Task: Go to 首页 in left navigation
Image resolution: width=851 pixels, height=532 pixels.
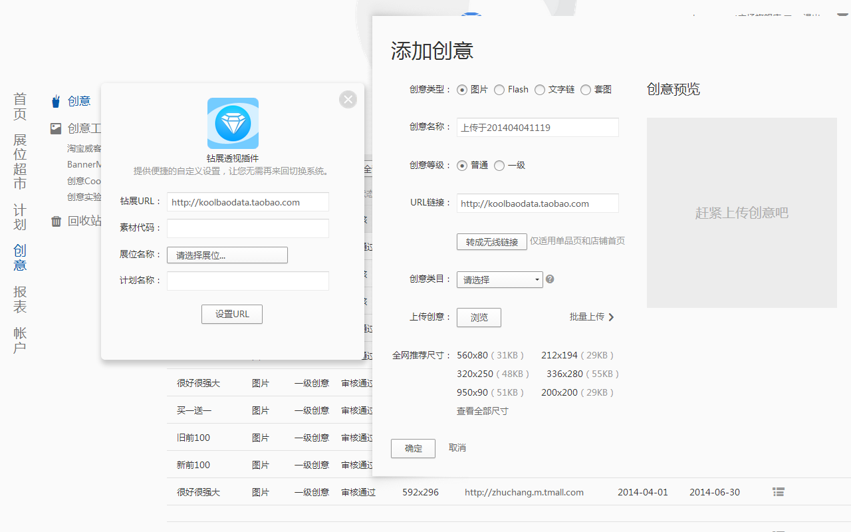Action: (20, 106)
